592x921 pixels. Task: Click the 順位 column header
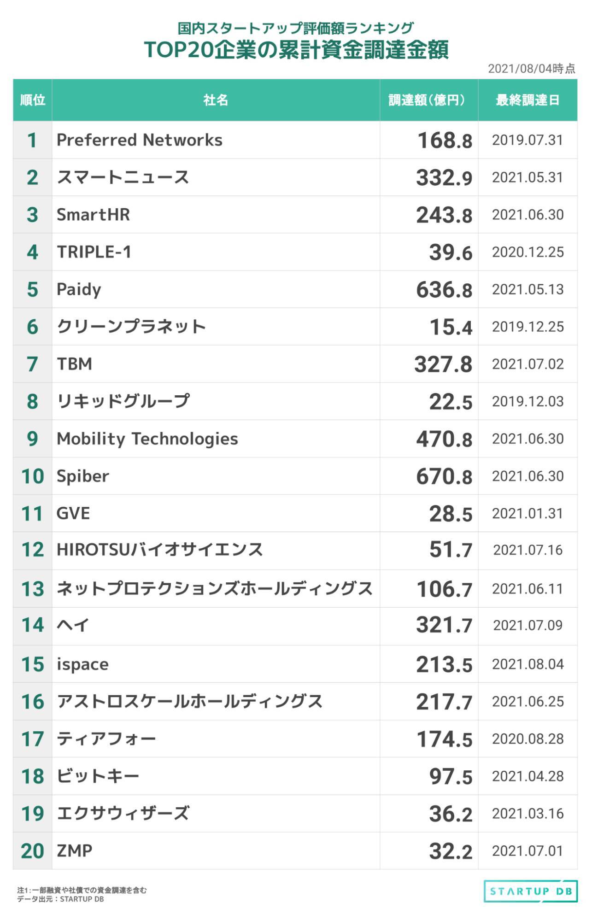click(x=32, y=100)
